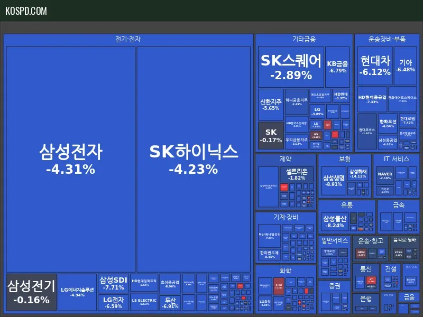Click the 삼성물산 -8.24% tile

[x=335, y=222]
